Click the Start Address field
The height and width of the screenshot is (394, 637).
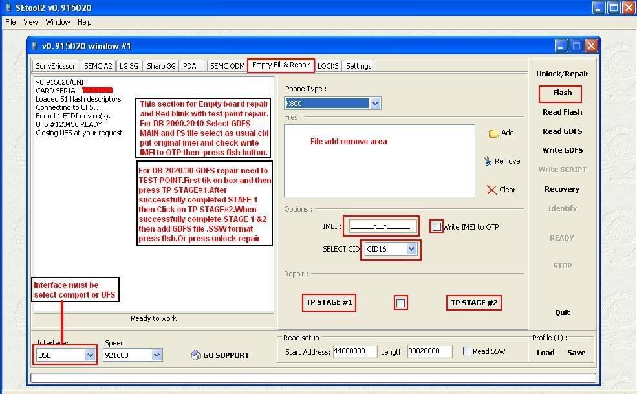pyautogui.click(x=355, y=351)
